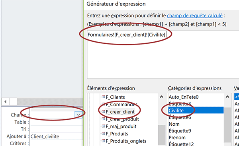Click the form icon beside F_maj_produit
Image resolution: width=239 pixels, height=146 pixels.
103,126
